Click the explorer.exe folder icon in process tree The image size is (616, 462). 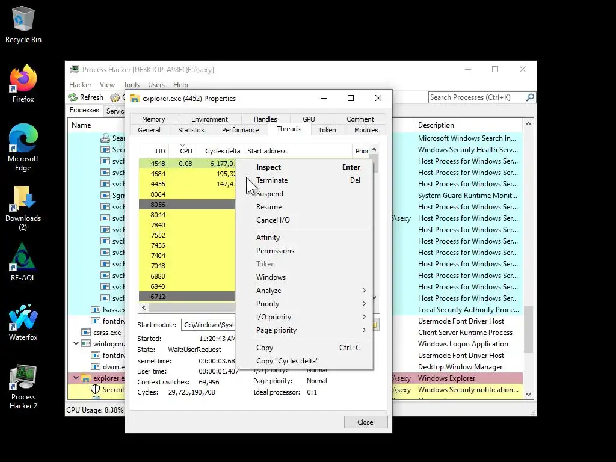pyautogui.click(x=85, y=378)
